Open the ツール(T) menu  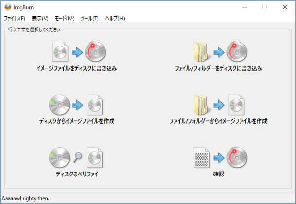89,18
